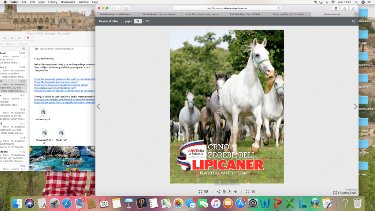The height and width of the screenshot is (211, 375).
Task: Click Reply button in Mail toolbar
Action: (5, 38)
